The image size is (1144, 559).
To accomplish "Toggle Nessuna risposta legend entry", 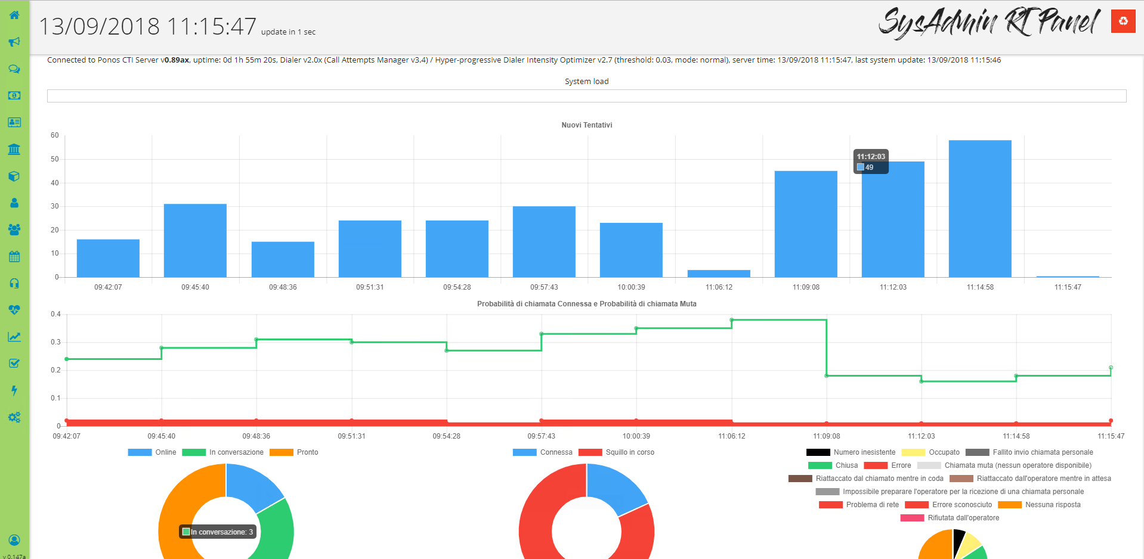I will coord(1040,505).
